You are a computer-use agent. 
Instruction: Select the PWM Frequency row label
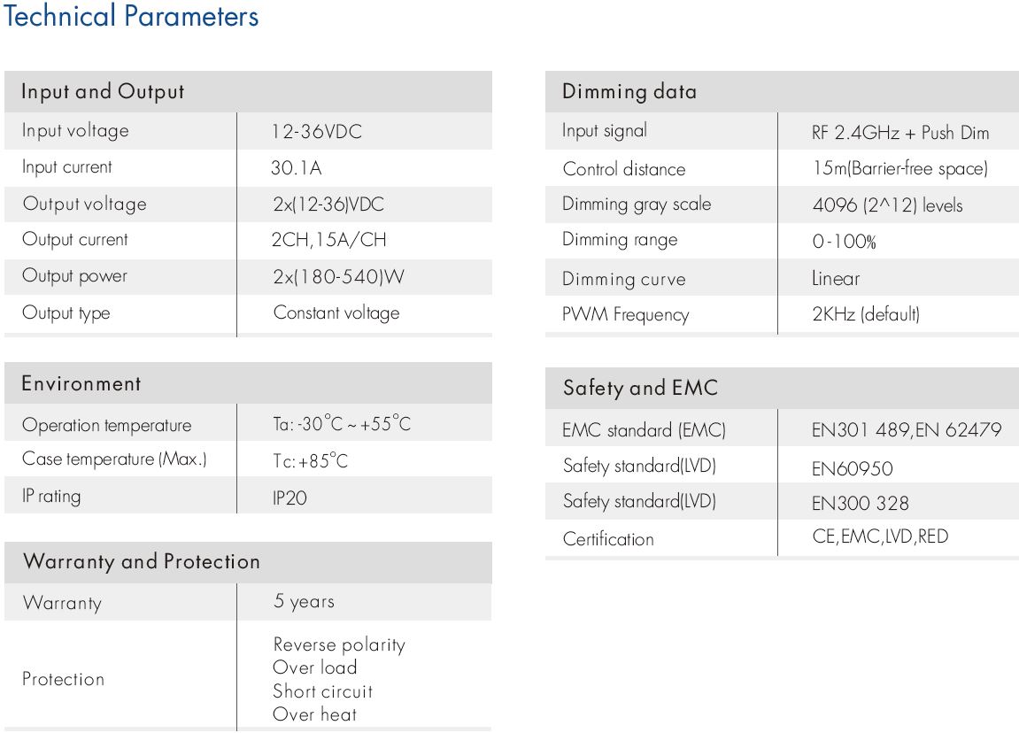coord(625,314)
